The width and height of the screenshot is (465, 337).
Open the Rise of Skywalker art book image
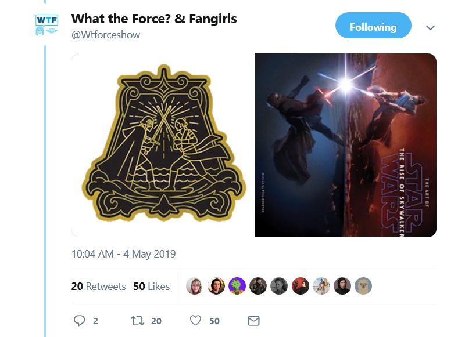[346, 145]
